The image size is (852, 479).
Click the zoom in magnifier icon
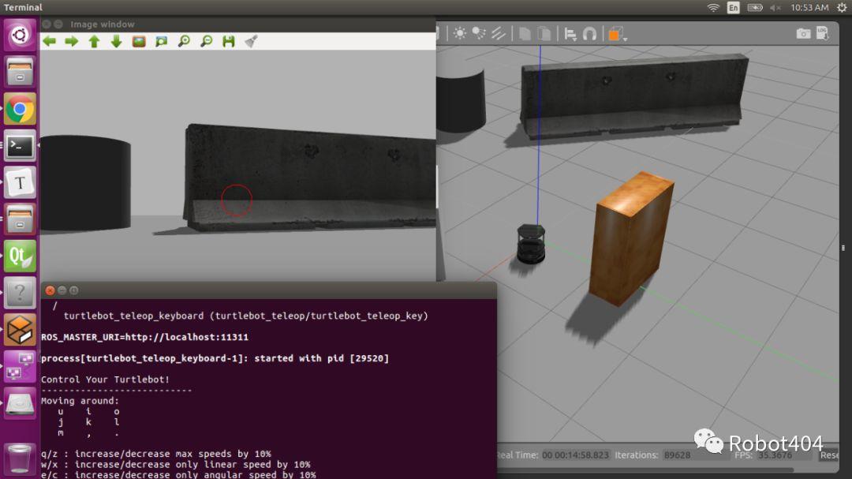(184, 41)
